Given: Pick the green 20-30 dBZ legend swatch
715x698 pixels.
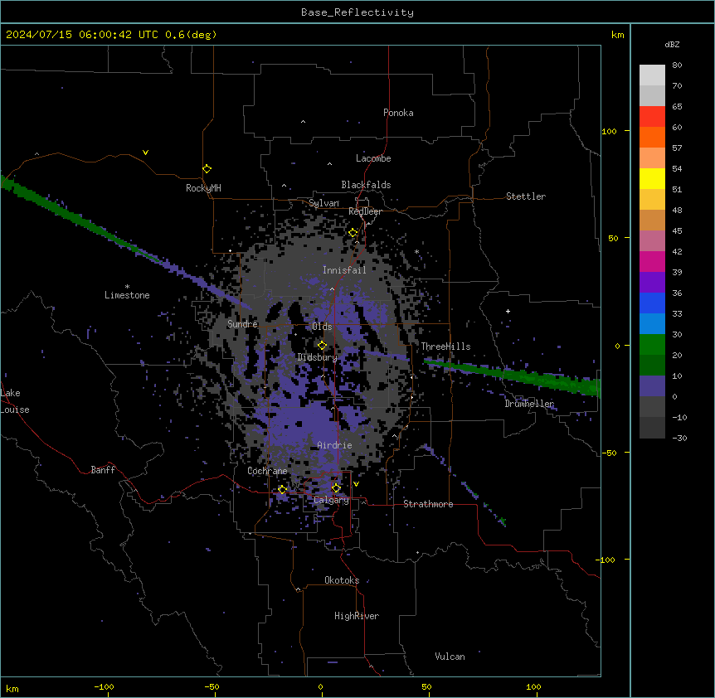Looking at the screenshot, I should [x=652, y=345].
